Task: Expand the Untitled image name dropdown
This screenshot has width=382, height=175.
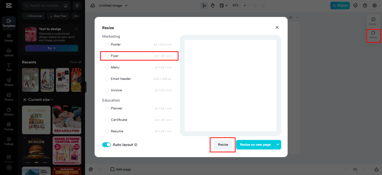Action: (x=126, y=5)
